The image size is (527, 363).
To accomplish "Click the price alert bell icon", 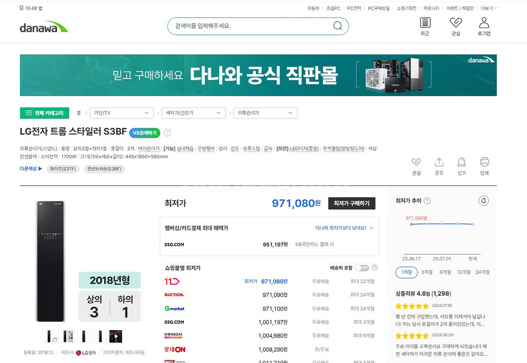I will click(x=483, y=201).
